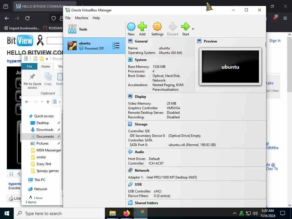This screenshot has height=219, width=292.
Task: Click the BitView logo
Action: coord(20,40)
